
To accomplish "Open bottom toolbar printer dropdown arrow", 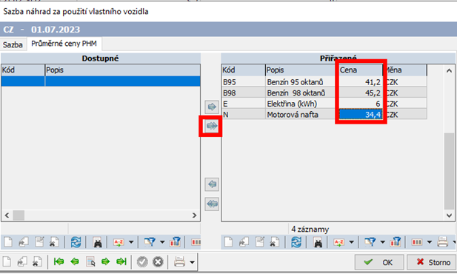I will pyautogui.click(x=192, y=262).
